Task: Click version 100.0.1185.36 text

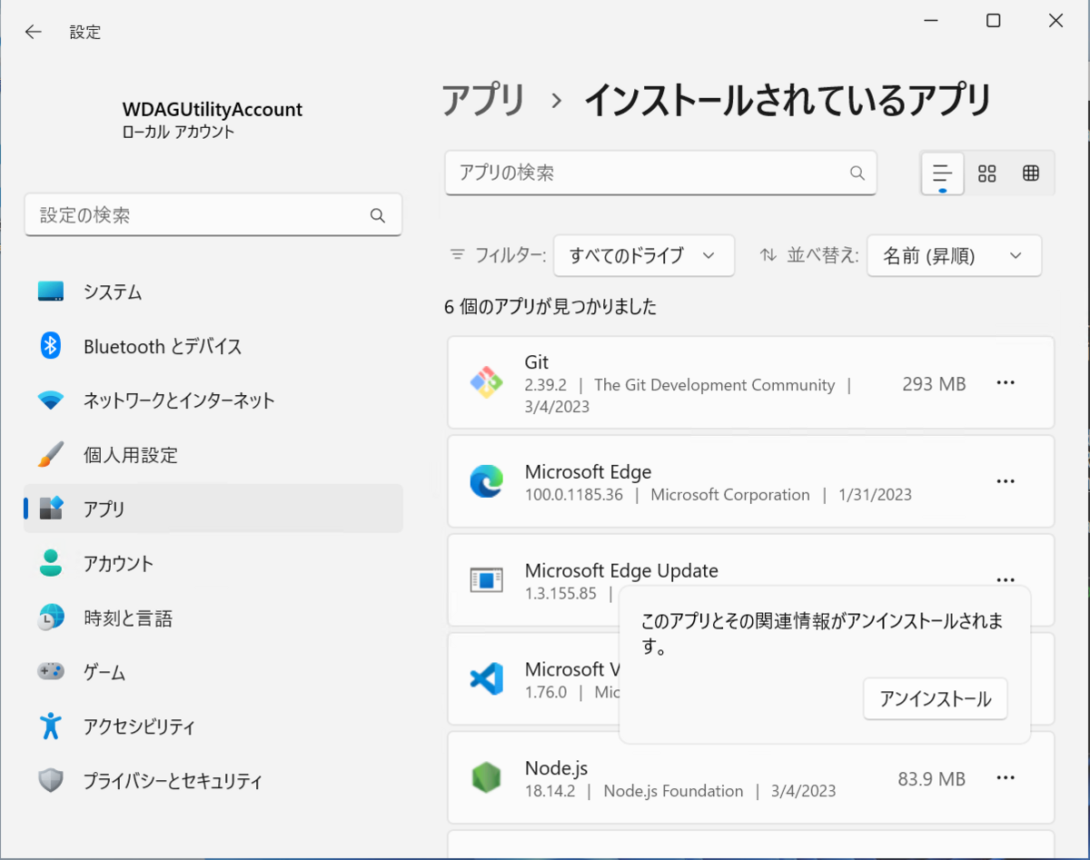Action: [574, 495]
